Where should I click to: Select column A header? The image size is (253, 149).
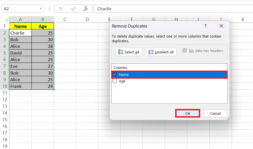[x=20, y=19]
